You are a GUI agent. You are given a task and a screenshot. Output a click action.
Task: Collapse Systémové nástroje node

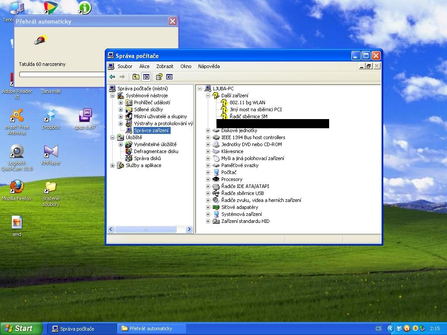click(112, 96)
